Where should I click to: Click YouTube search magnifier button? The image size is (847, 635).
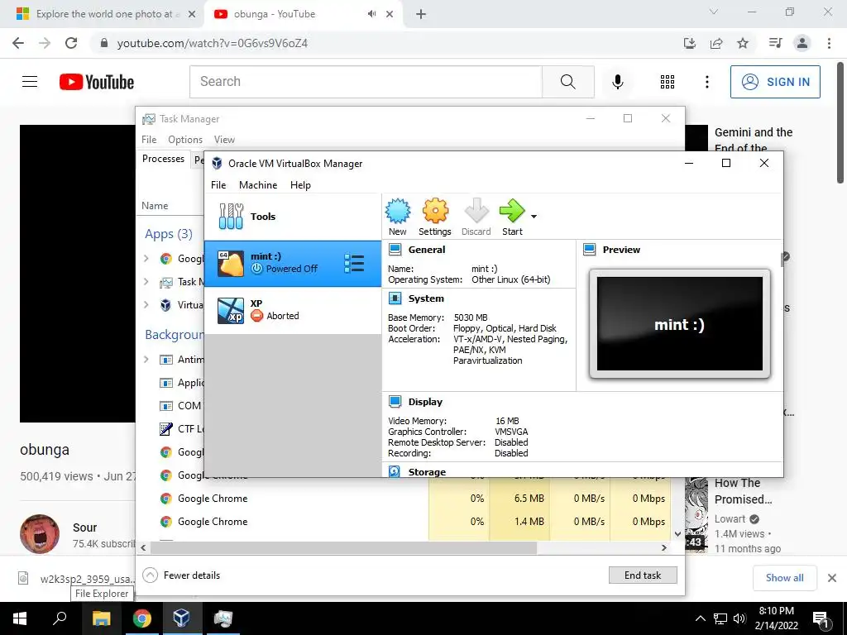[x=568, y=82]
